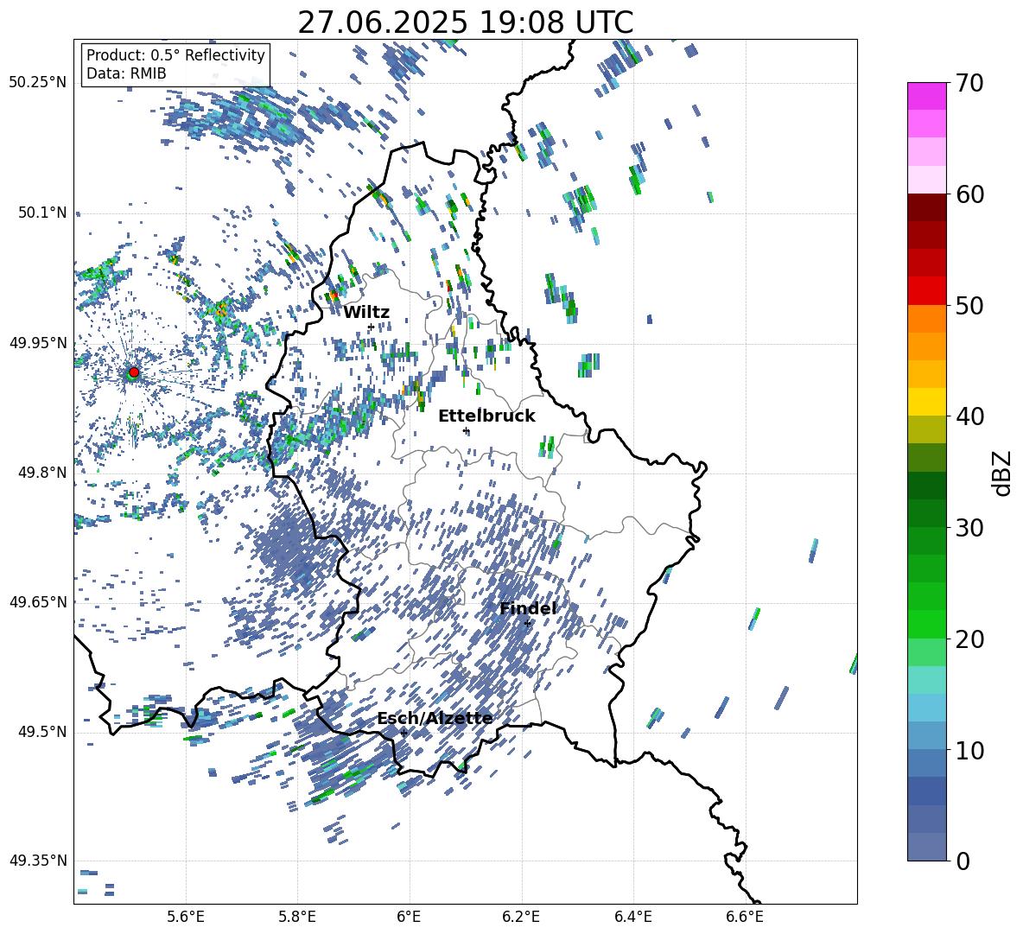The height and width of the screenshot is (934, 1023).
Task: Click the 6.6°E longitude label
Action: (745, 917)
